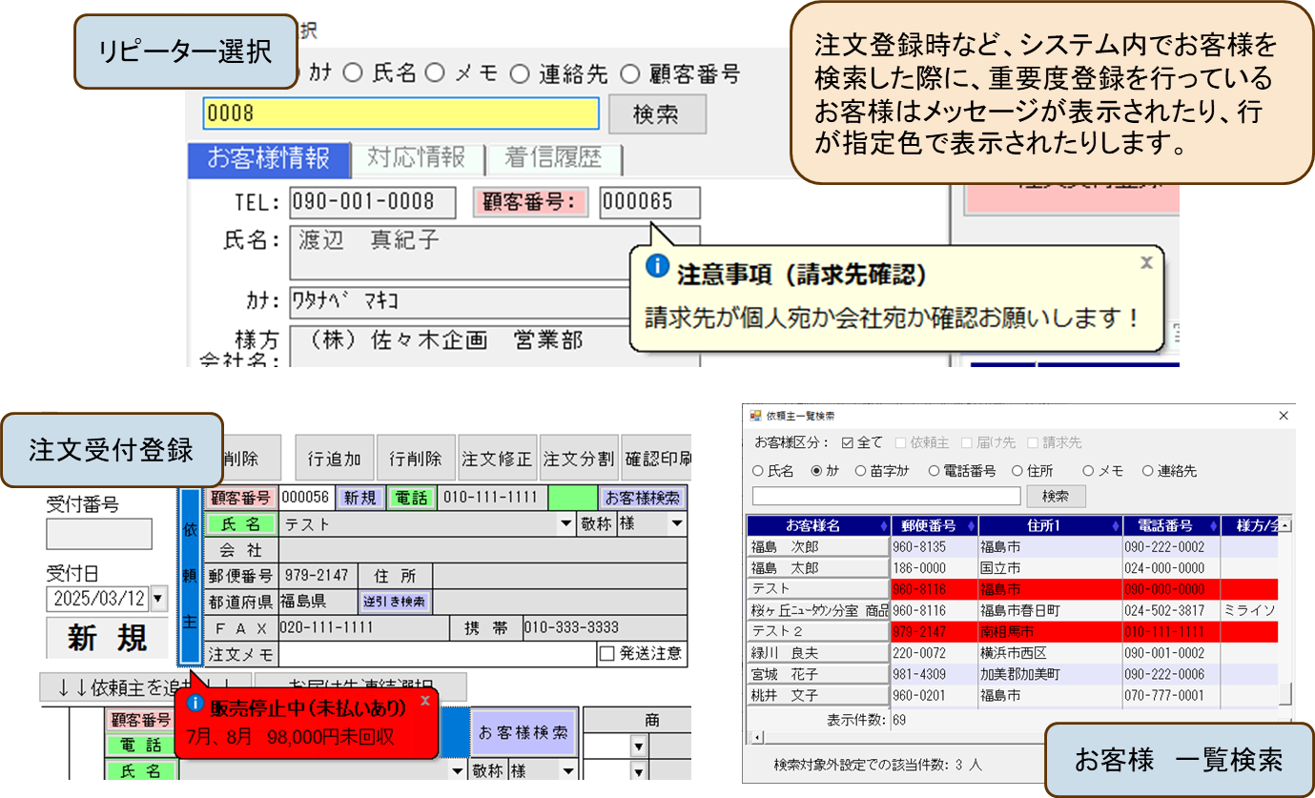1315x798 pixels.
Task: Click info icon in red 販売停止中 balloon
Action: tap(195, 703)
